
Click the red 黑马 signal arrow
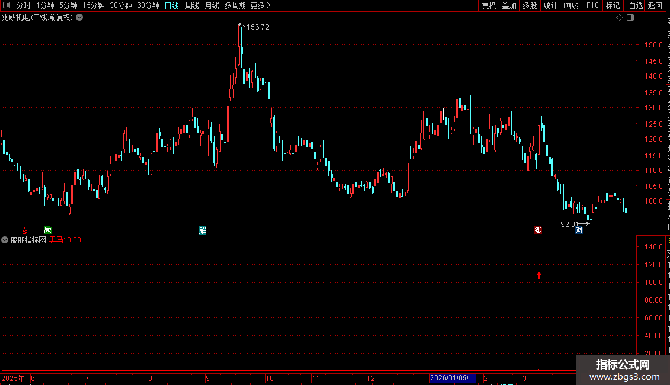[539, 275]
